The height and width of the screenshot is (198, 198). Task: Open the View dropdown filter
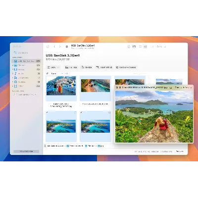53,67
